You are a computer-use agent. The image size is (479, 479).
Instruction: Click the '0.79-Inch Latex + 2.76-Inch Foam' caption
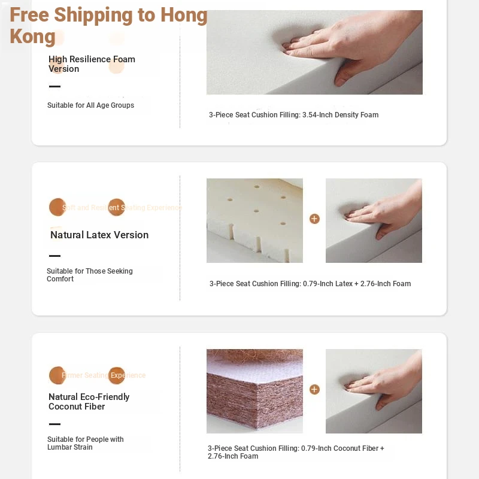(x=357, y=283)
